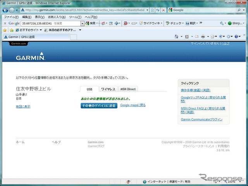The height and width of the screenshot is (186, 248).
Task: Click the IE Home icon
Action: click(x=176, y=37)
